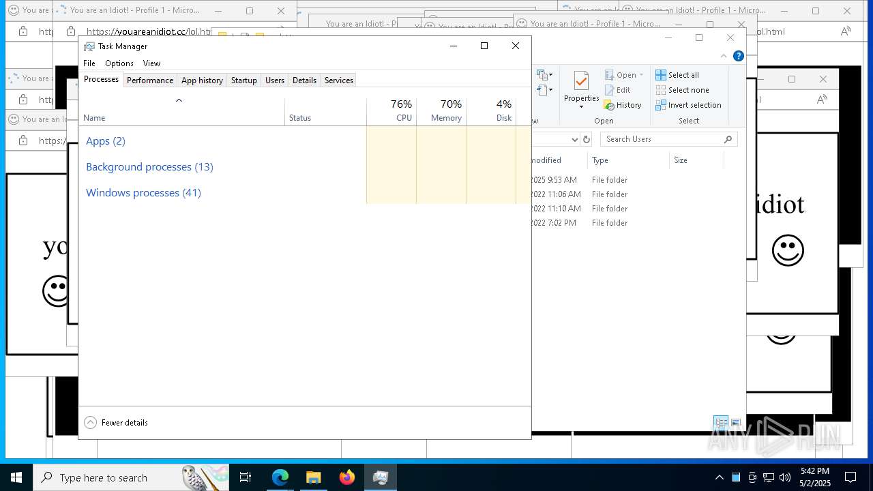Sort processes by the Status column
The image size is (873, 491).
click(x=325, y=112)
